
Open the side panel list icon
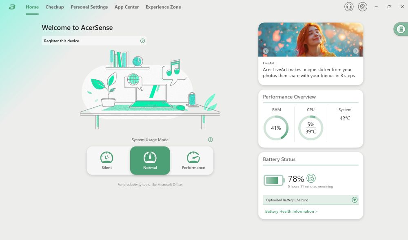[401, 29]
